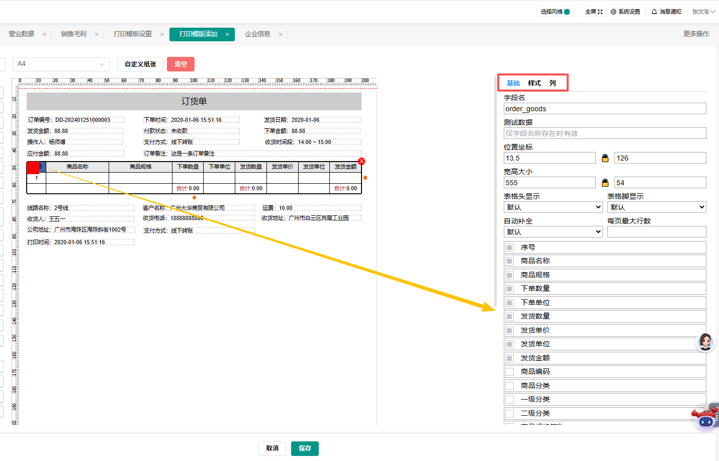Open the A4 paper size dropdown

(x=61, y=64)
